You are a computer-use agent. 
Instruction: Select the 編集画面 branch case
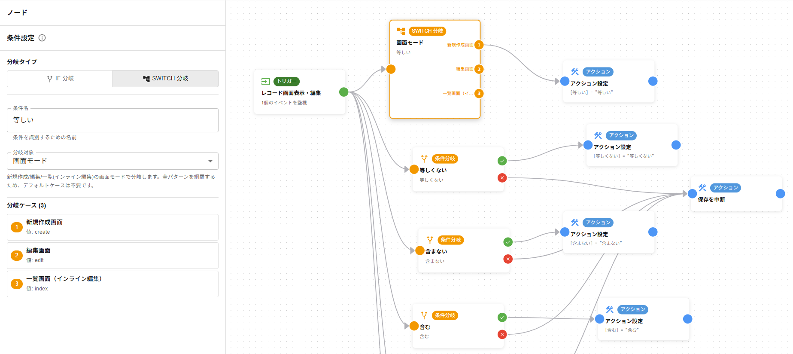tap(112, 255)
